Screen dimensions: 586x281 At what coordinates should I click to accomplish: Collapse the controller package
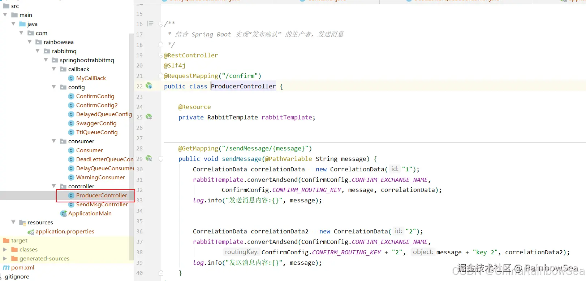point(54,186)
